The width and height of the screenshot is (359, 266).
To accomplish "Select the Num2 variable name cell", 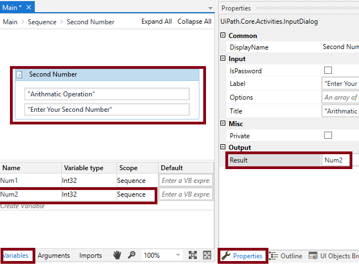I will click(x=30, y=194).
